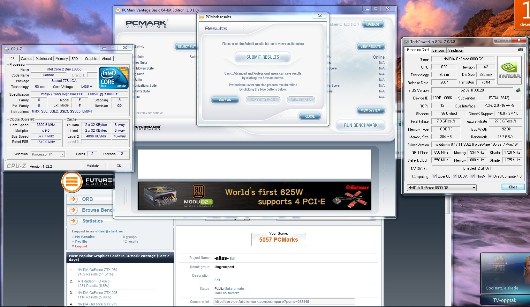Click the PCMark Vantage title bar icon

118,10
